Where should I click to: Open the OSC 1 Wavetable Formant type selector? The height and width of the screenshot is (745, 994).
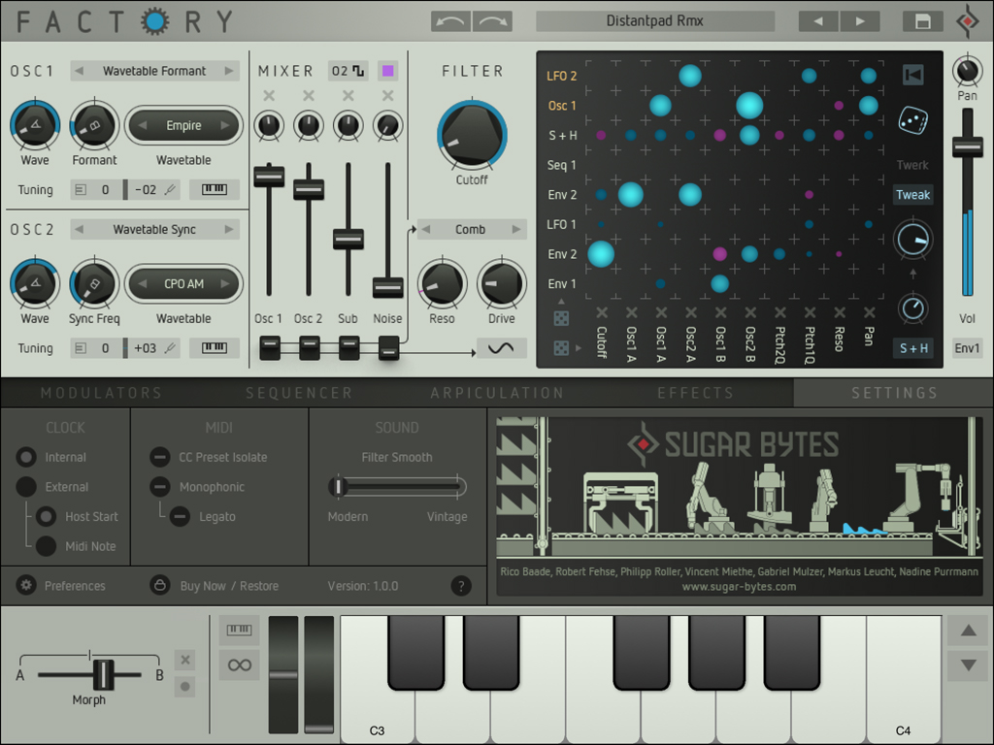pos(154,70)
